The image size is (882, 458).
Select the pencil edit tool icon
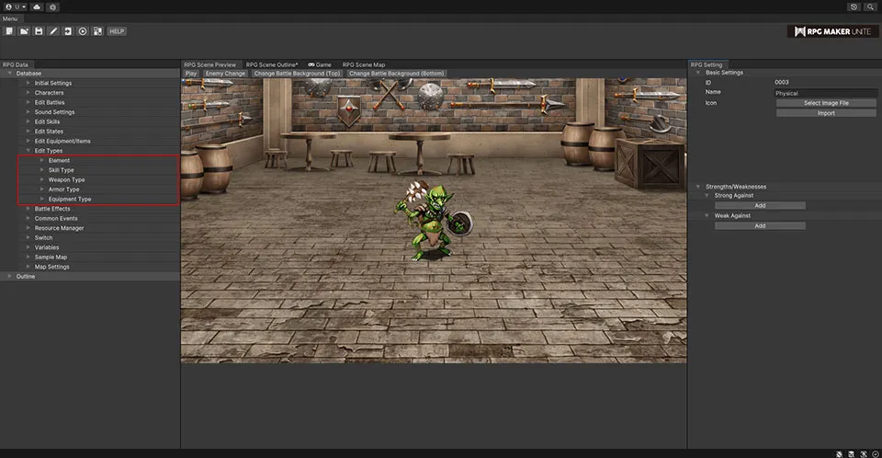53,31
